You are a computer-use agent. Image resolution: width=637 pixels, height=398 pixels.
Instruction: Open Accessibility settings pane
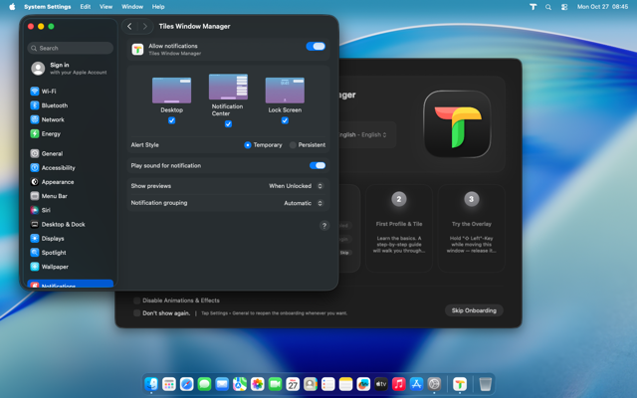[58, 168]
